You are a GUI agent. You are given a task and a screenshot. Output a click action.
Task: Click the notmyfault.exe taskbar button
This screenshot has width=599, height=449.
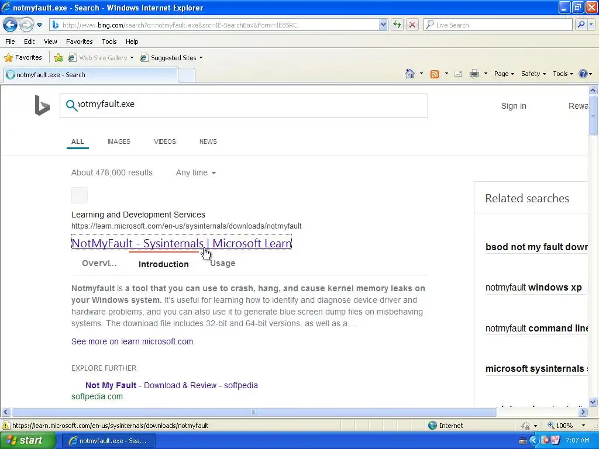pyautogui.click(x=108, y=441)
